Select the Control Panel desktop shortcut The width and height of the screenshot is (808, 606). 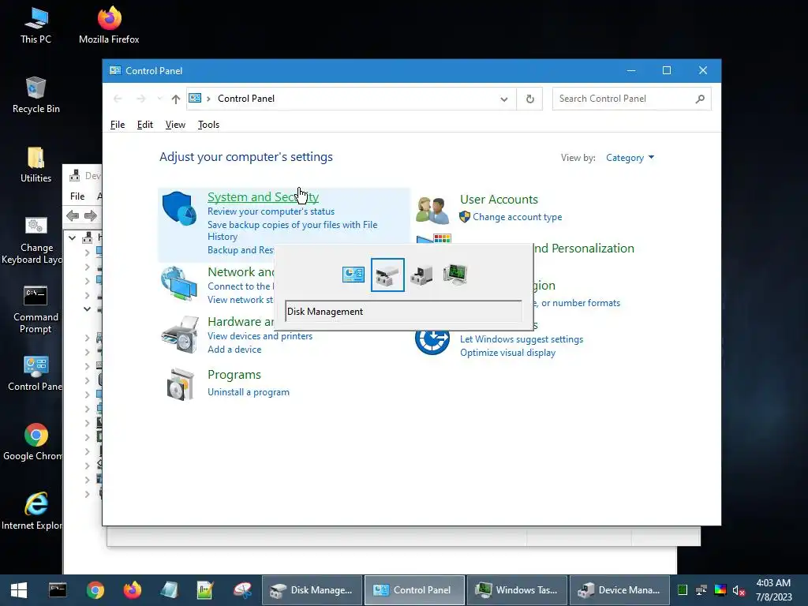pyautogui.click(x=35, y=373)
